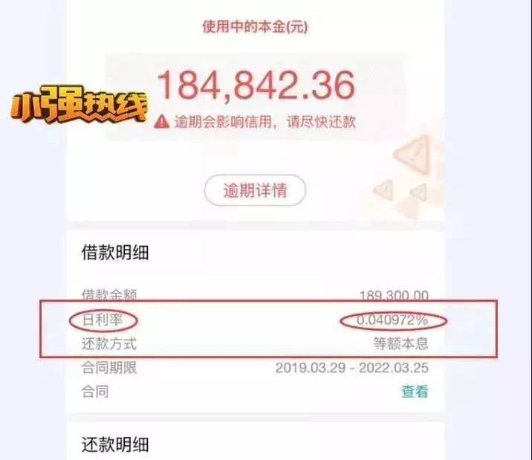Screen dimensions: 532x460
Task: Click the 合同期限 row label
Action: click(109, 368)
